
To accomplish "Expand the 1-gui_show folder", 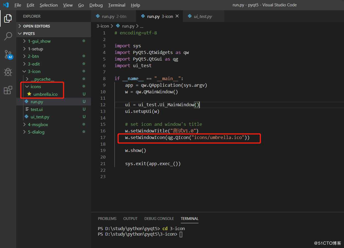I will pyautogui.click(x=53, y=41).
